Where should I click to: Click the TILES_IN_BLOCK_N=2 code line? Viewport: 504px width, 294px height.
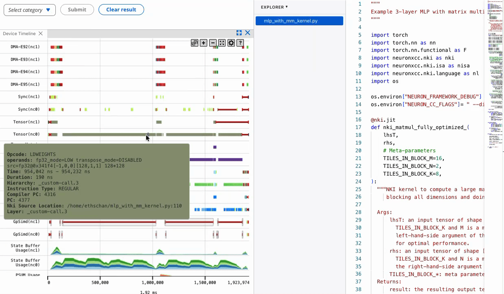[x=412, y=166]
